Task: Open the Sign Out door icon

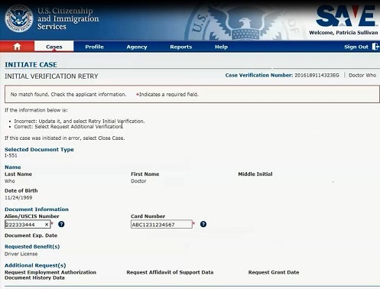Action: 375,47
